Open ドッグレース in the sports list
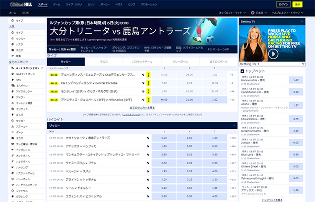This screenshot has width=315, height=202. (x=23, y=150)
